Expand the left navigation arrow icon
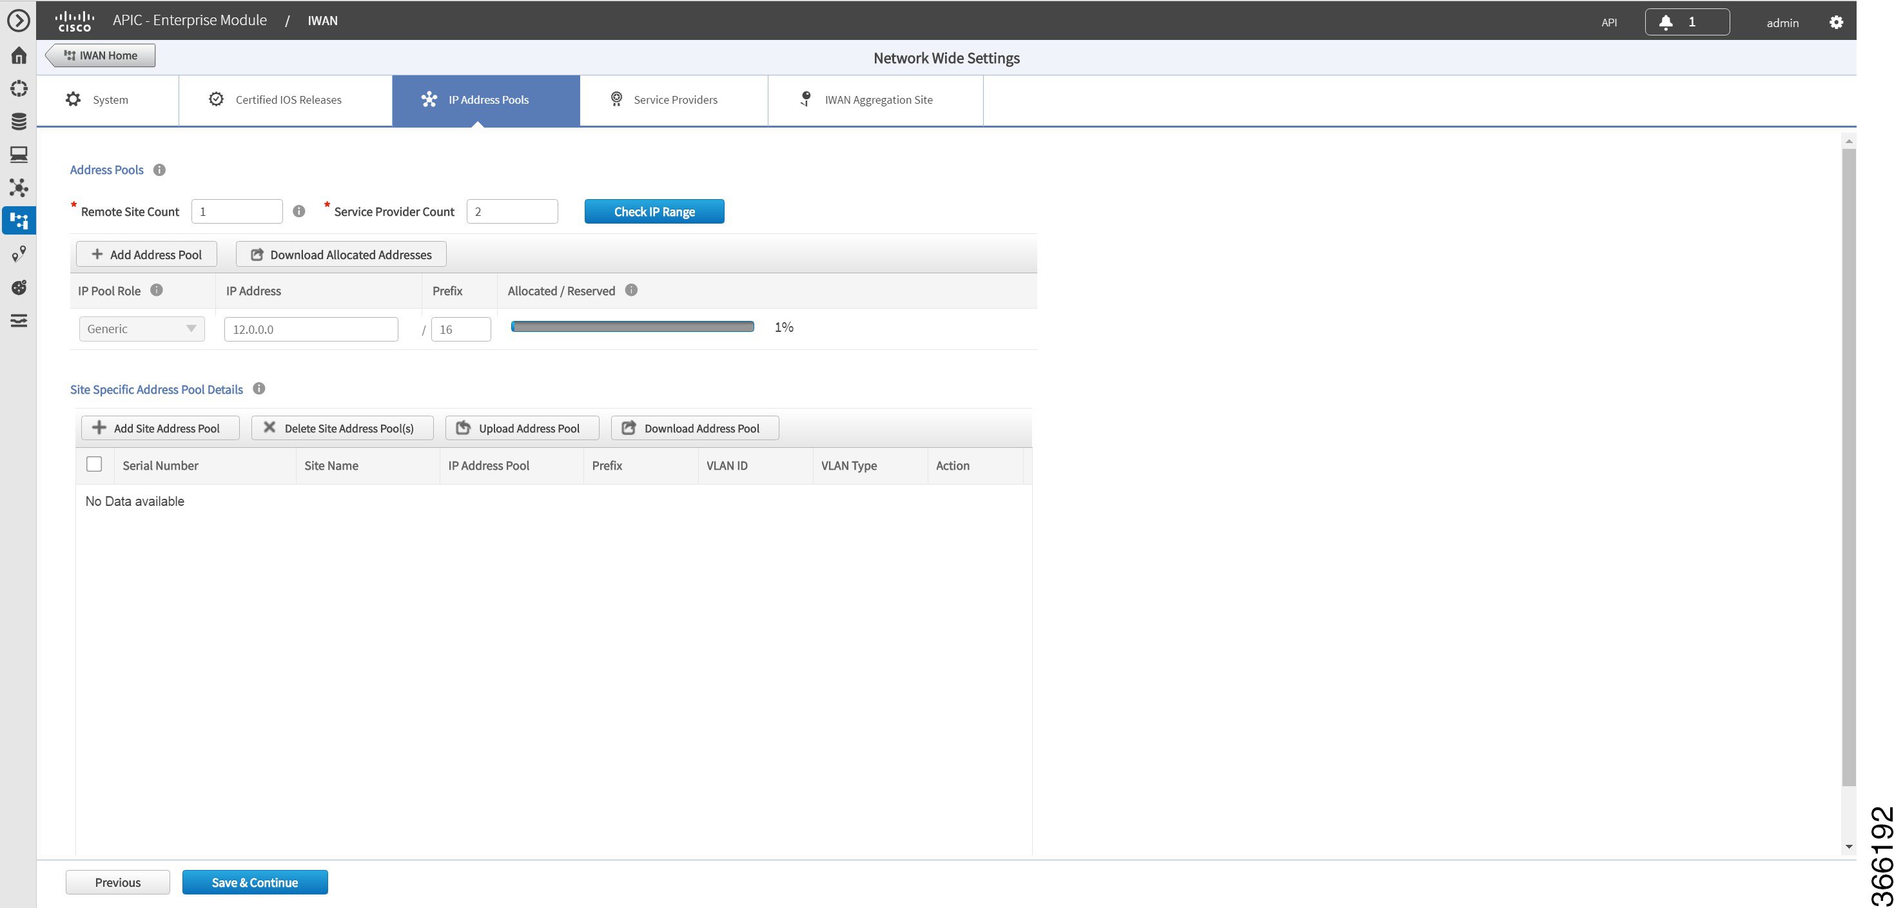 tap(19, 20)
